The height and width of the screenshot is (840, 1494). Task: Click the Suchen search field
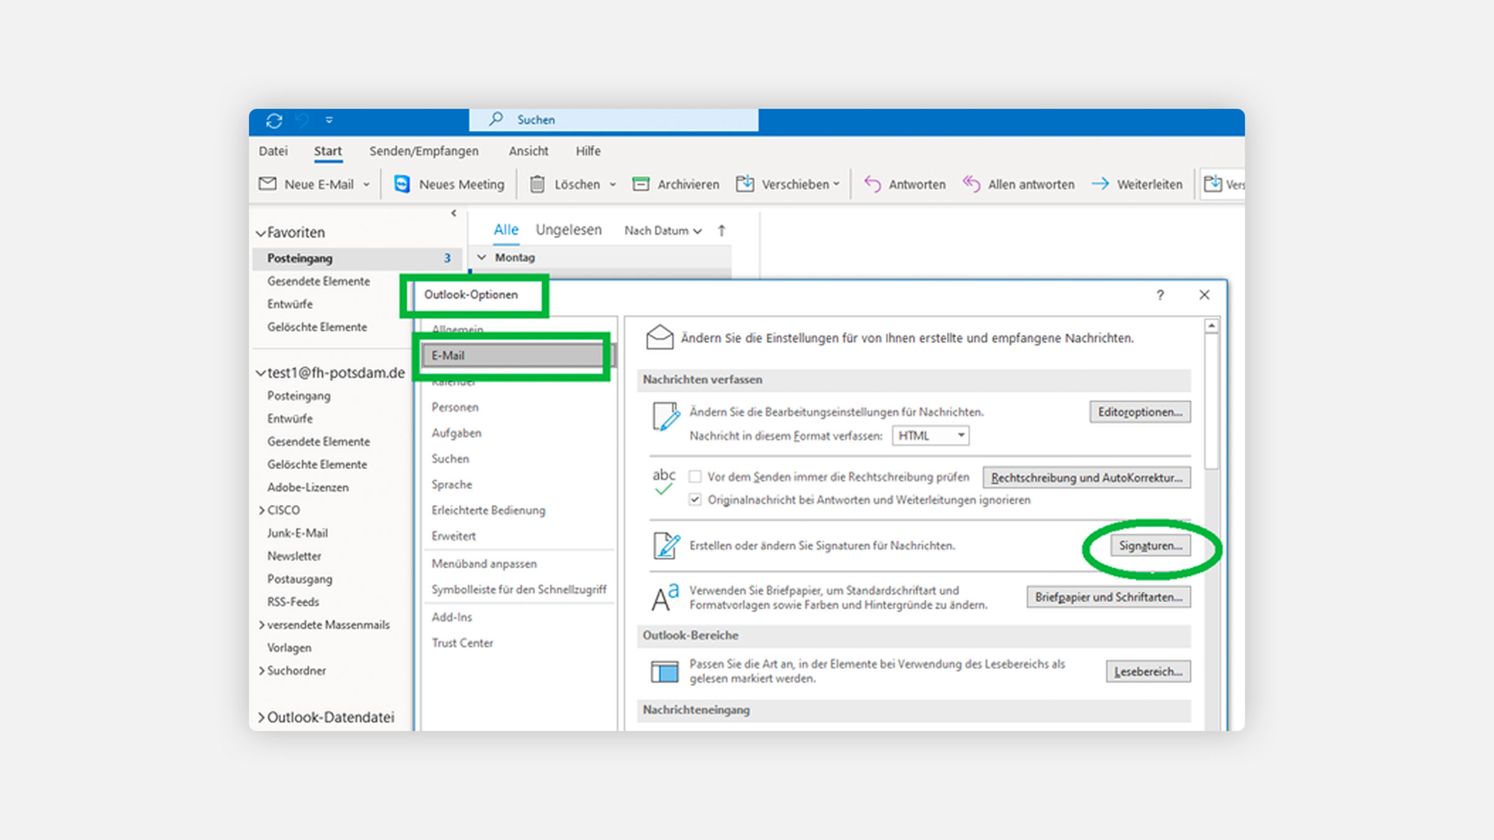[614, 119]
